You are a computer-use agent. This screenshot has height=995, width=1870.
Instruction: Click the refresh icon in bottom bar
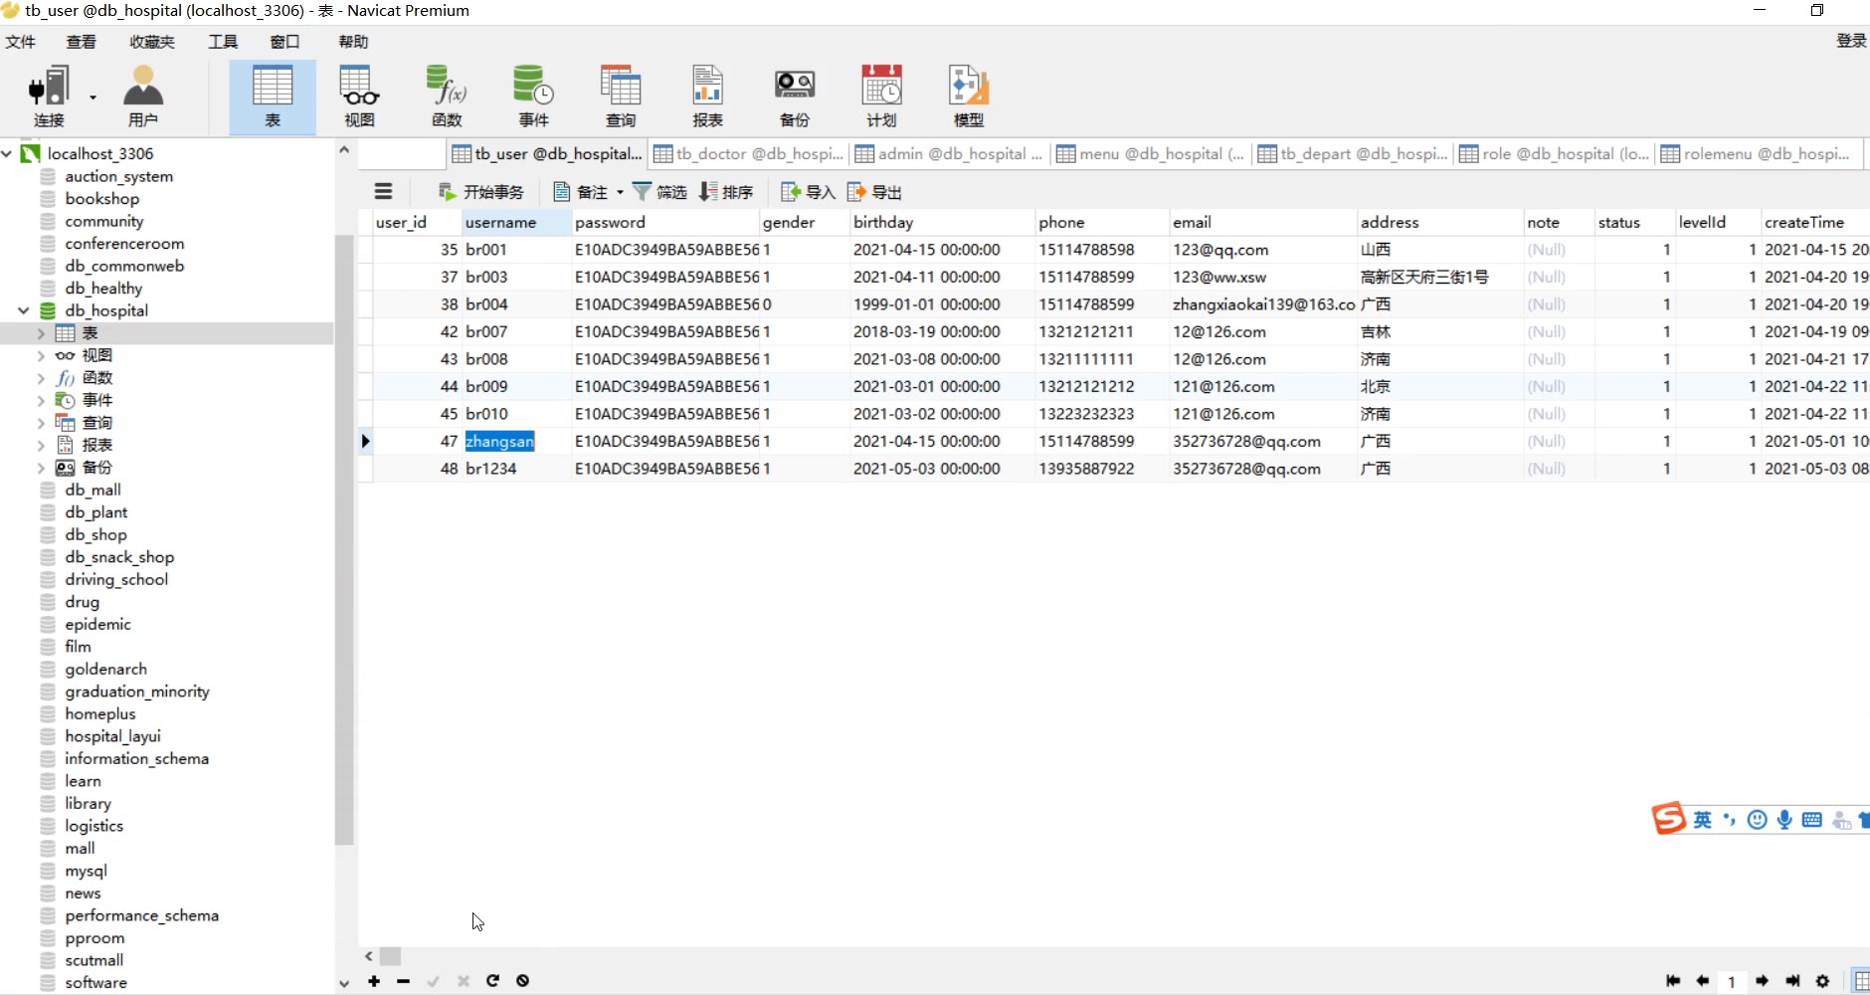[492, 981]
